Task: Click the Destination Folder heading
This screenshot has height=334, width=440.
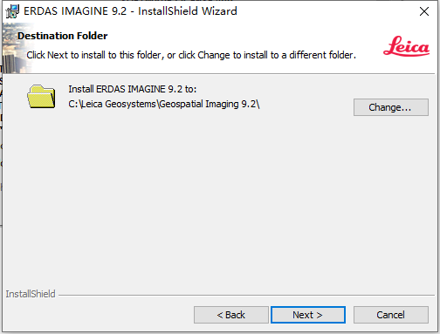Action: click(63, 36)
